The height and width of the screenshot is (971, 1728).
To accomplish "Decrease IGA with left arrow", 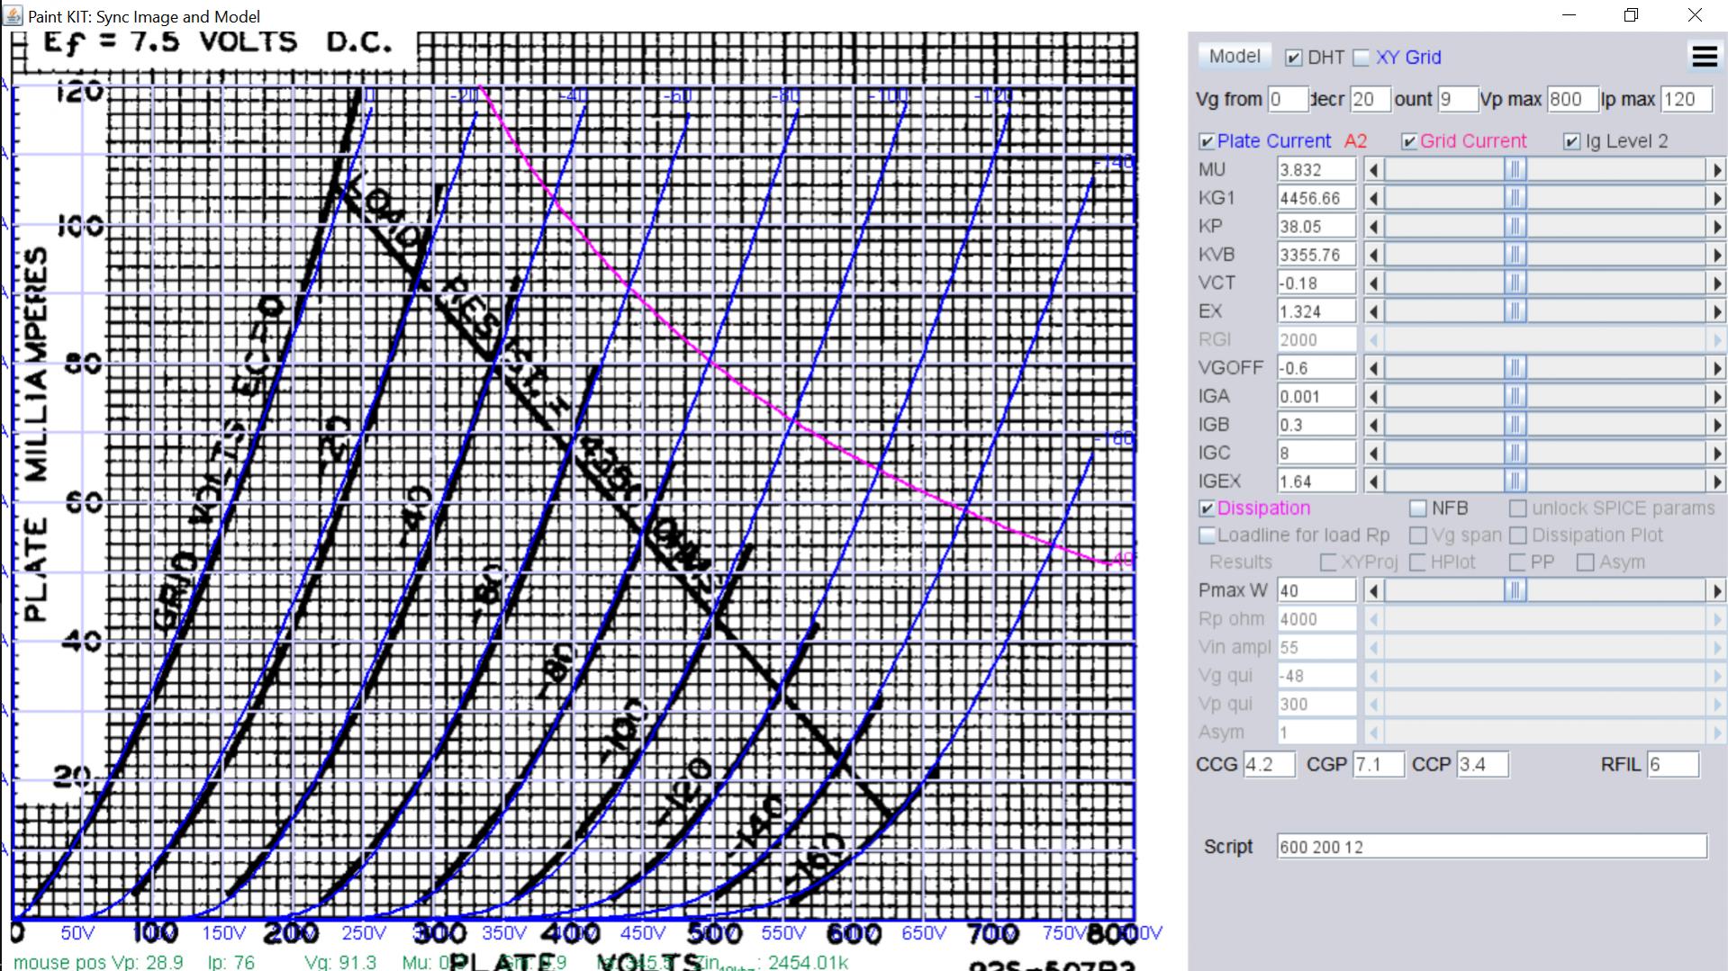I will (x=1373, y=396).
